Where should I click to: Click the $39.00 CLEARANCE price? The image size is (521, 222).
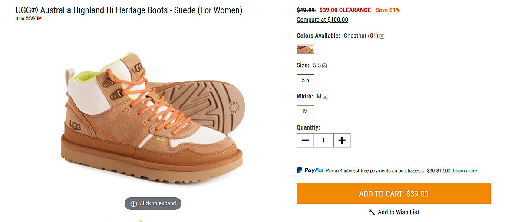(x=345, y=10)
